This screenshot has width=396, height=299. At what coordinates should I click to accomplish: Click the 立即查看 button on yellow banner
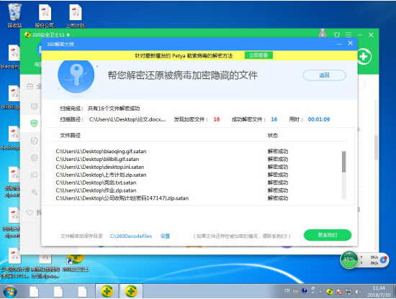pyautogui.click(x=258, y=55)
